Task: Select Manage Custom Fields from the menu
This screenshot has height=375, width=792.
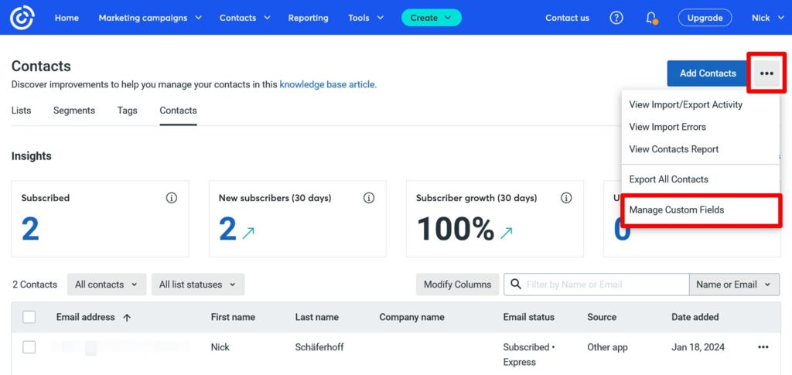Action: tap(677, 210)
